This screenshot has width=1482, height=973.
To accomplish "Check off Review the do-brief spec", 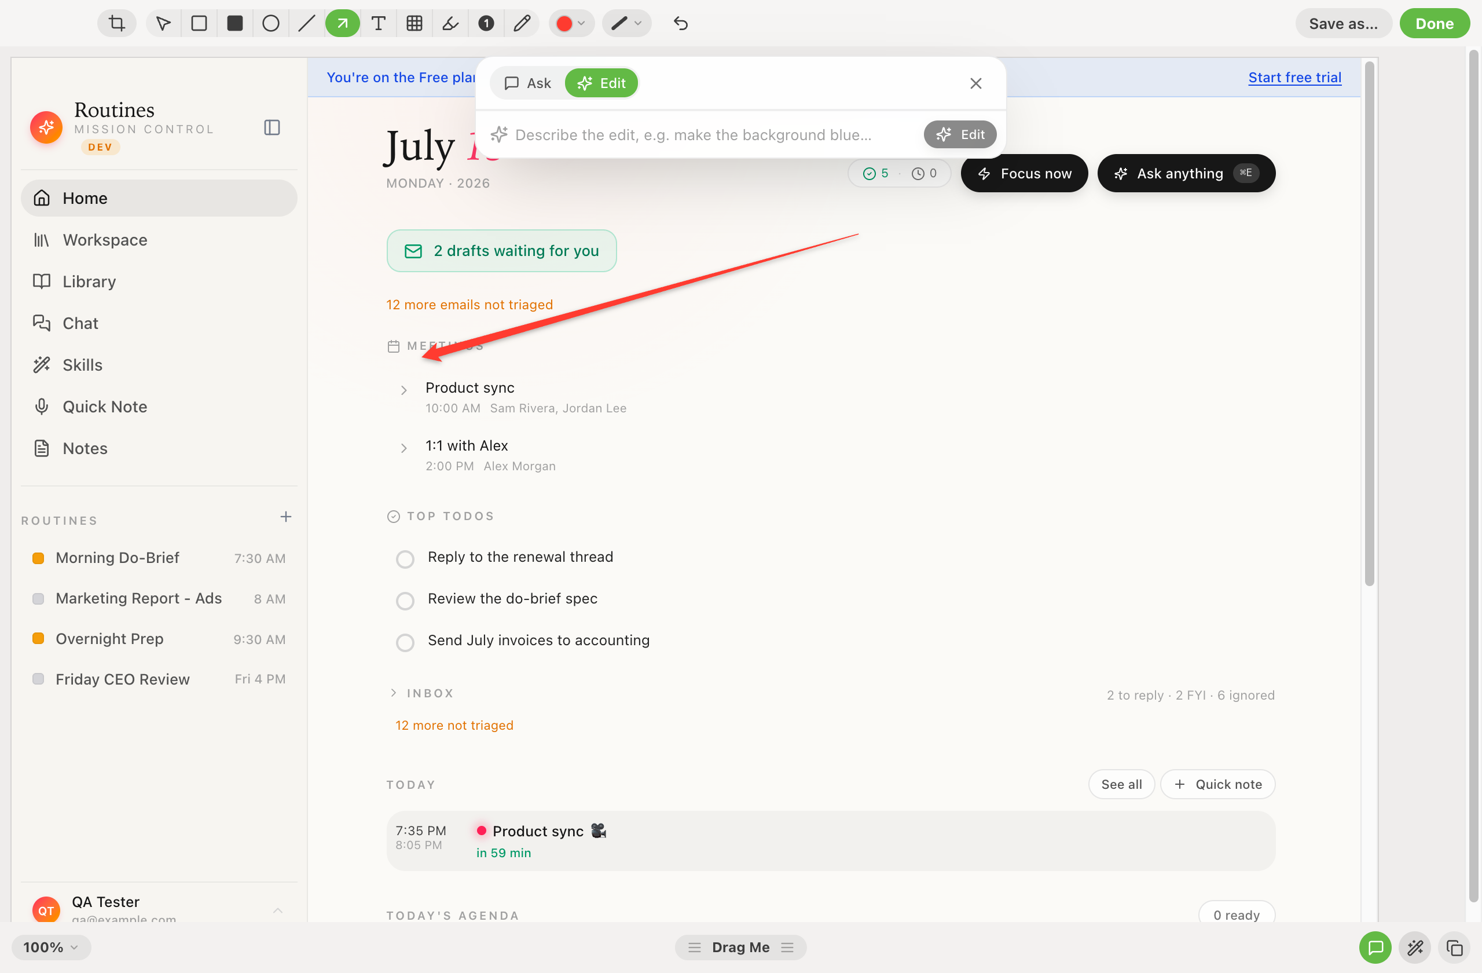I will (x=405, y=601).
